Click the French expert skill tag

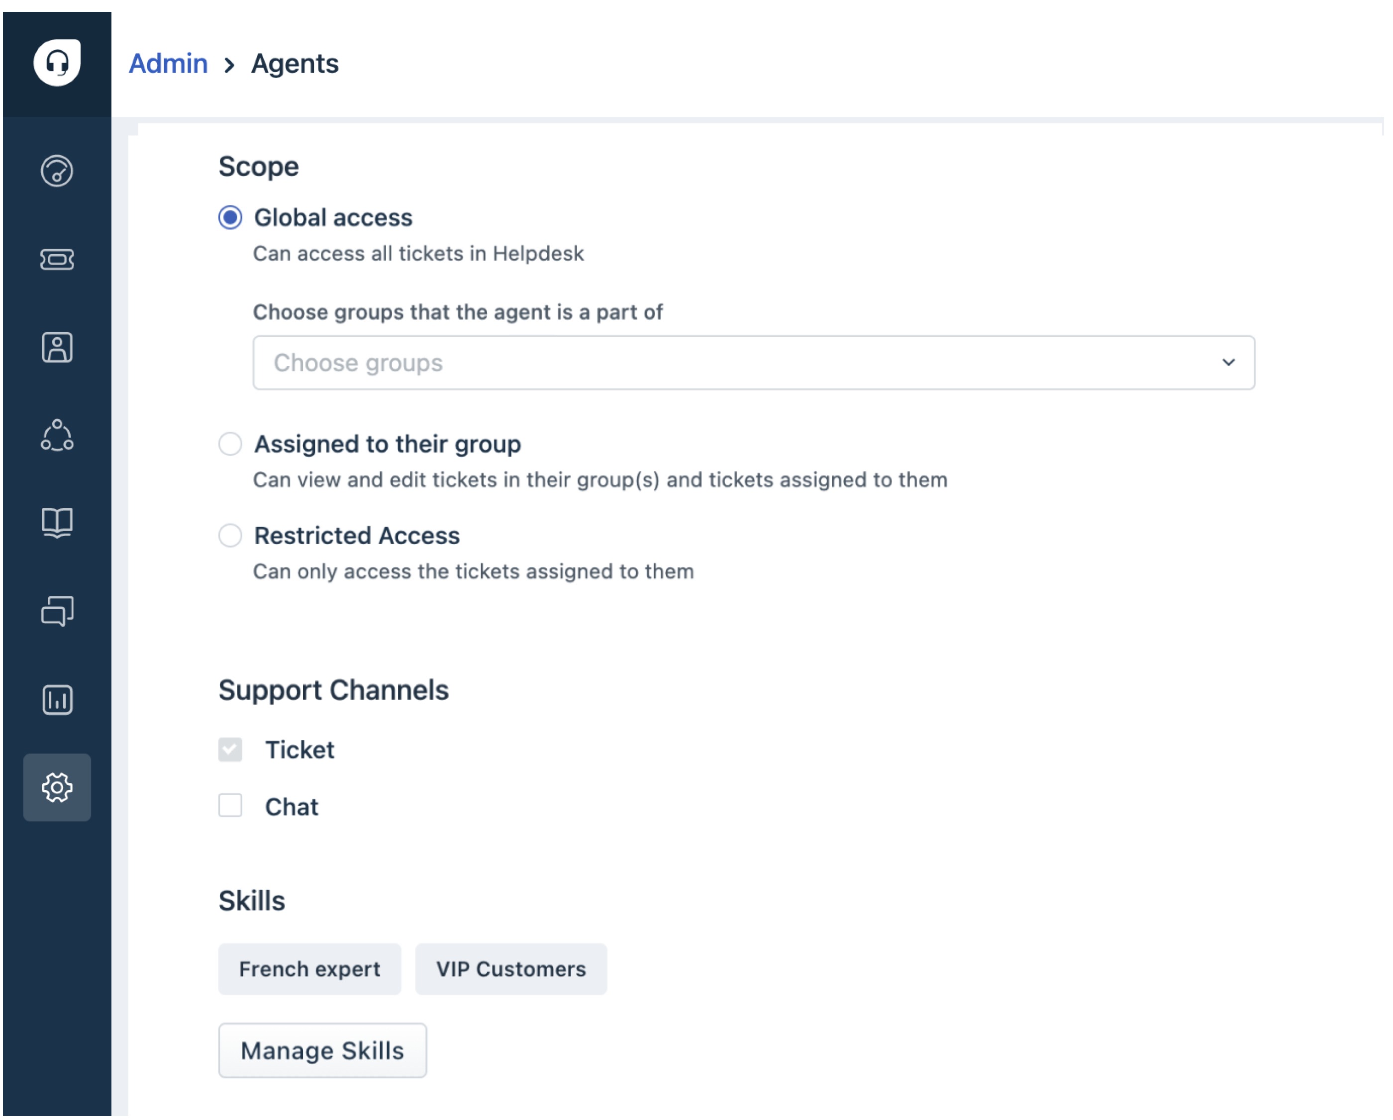309,969
